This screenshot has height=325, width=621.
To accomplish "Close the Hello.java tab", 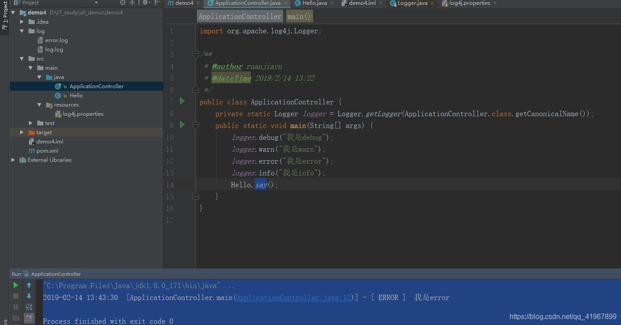I will 332,3.
